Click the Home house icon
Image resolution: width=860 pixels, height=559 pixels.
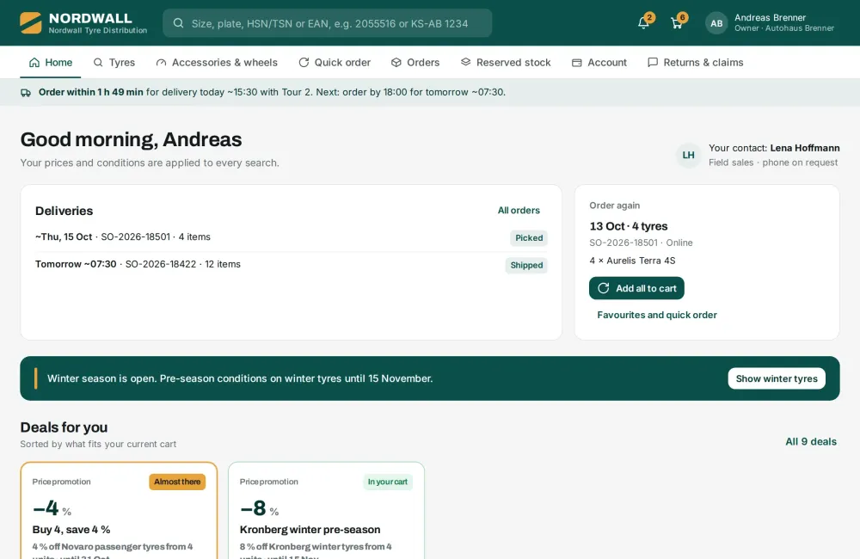(34, 63)
